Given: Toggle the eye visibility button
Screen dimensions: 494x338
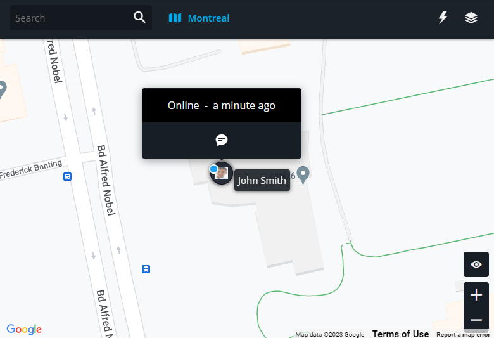Looking at the screenshot, I should pyautogui.click(x=476, y=264).
